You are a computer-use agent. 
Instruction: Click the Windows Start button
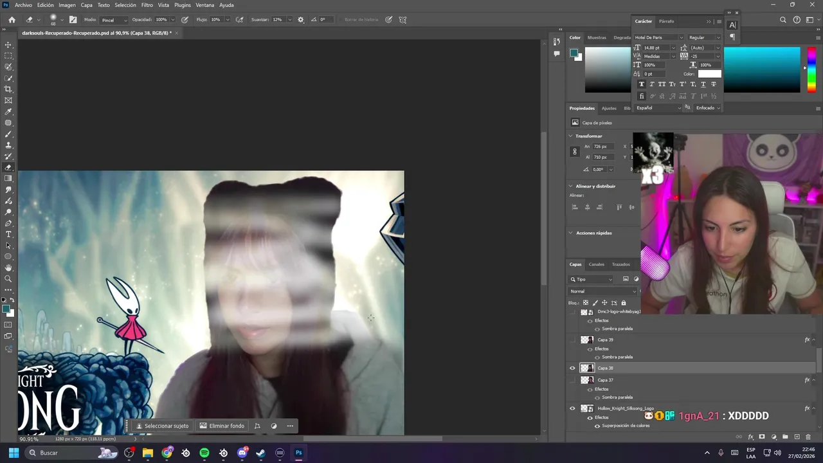click(x=14, y=453)
